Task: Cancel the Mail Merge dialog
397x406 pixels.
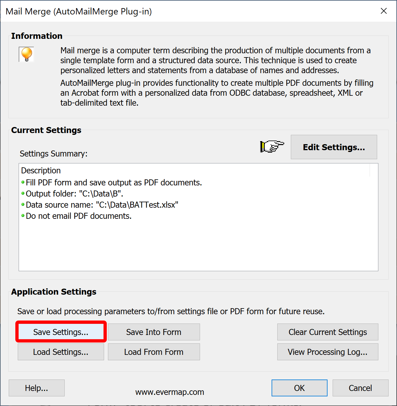Action: (x=360, y=388)
